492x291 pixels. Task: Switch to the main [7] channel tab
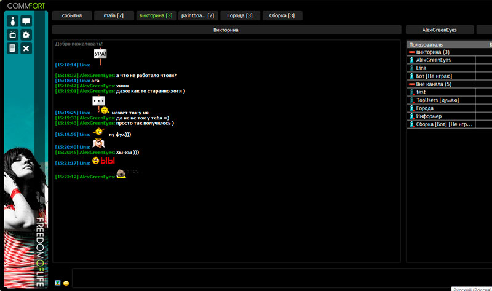[114, 15]
